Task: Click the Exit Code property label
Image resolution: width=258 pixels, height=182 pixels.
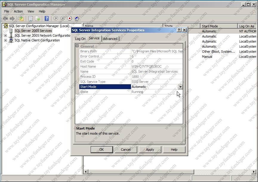Action: (x=87, y=61)
